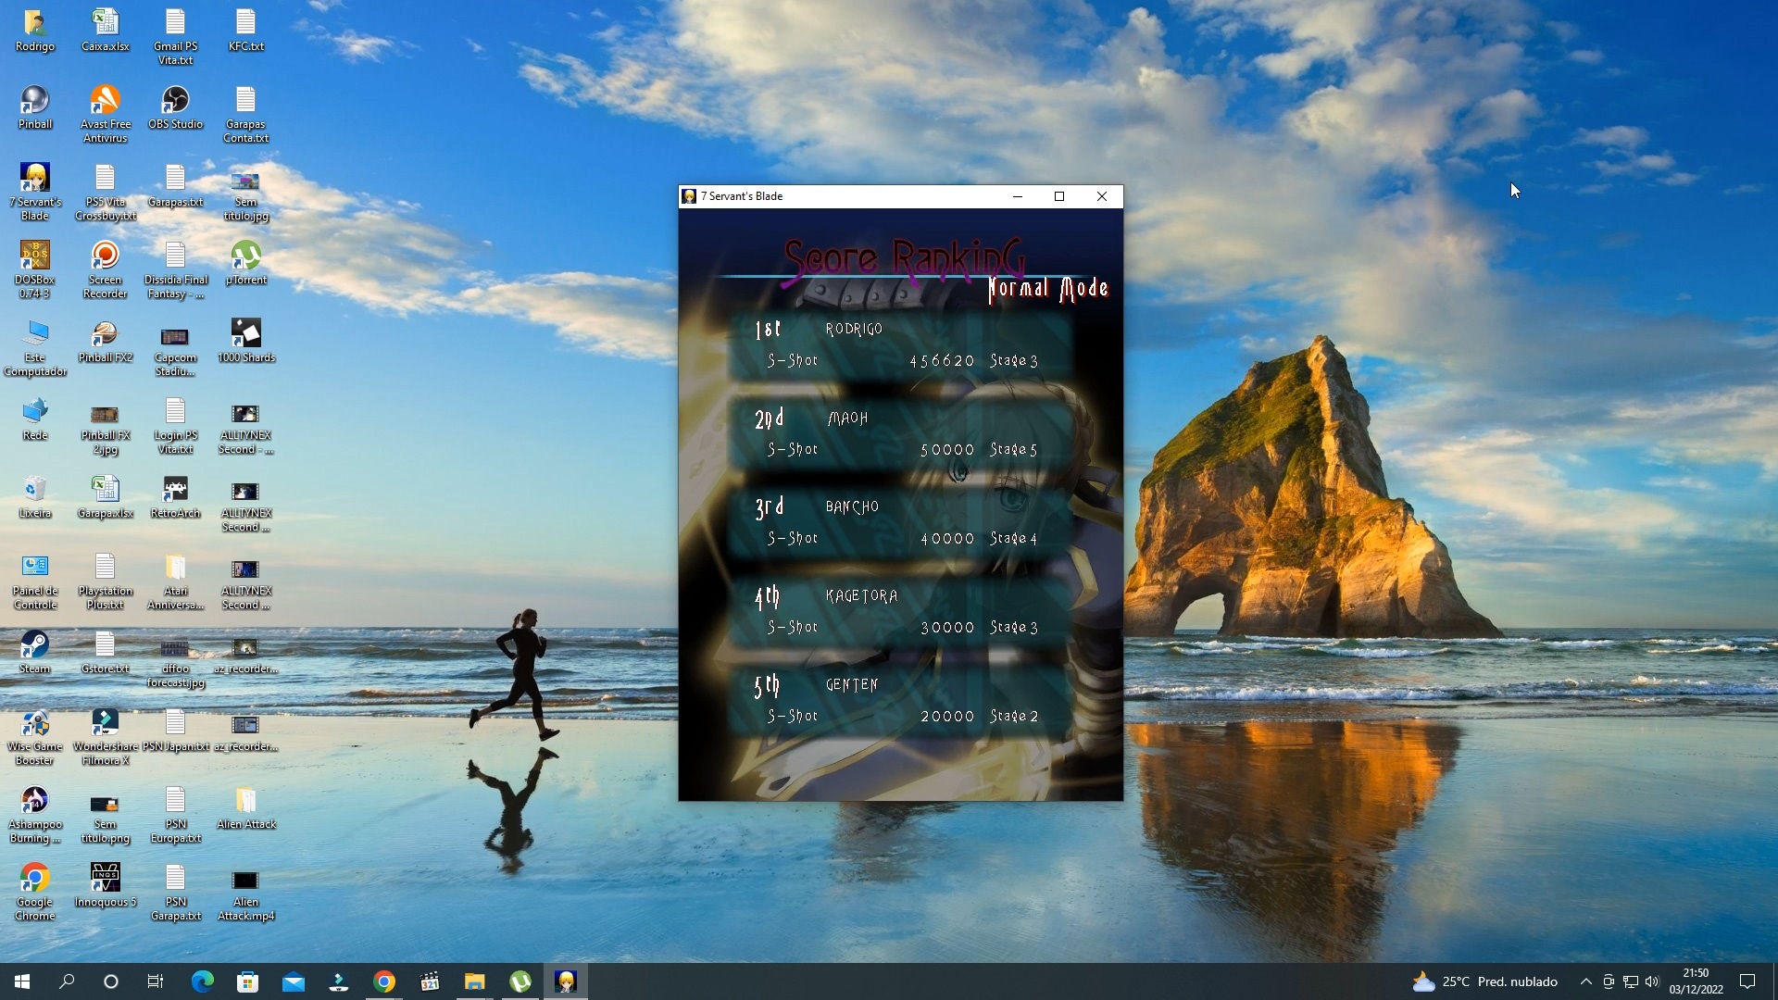Click the volume speaker tray icon
The width and height of the screenshot is (1778, 1000).
click(x=1653, y=981)
